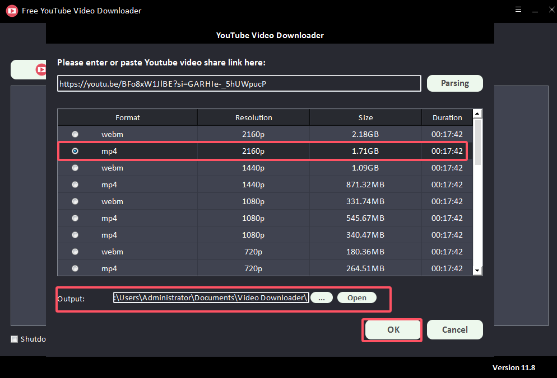Click the YouTube downloader logo icon
The height and width of the screenshot is (378, 557).
(12, 11)
